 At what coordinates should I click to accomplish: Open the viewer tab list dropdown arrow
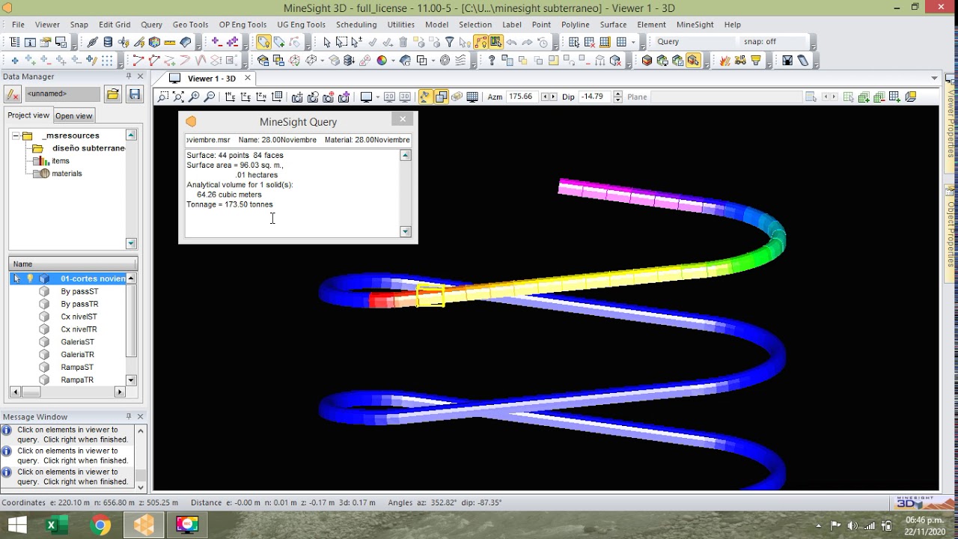point(934,79)
